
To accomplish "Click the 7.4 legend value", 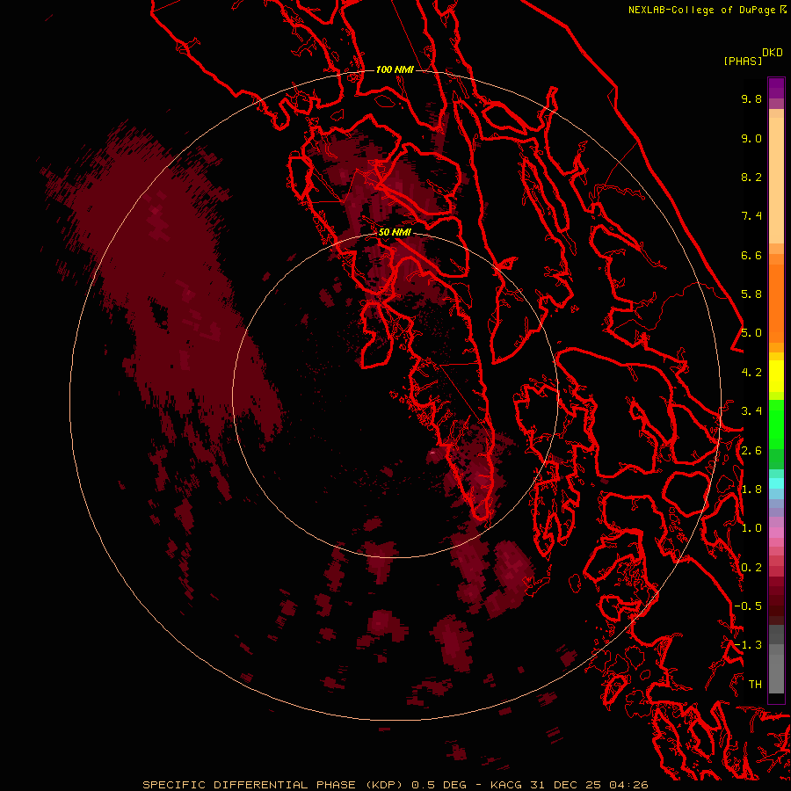I will tap(751, 216).
